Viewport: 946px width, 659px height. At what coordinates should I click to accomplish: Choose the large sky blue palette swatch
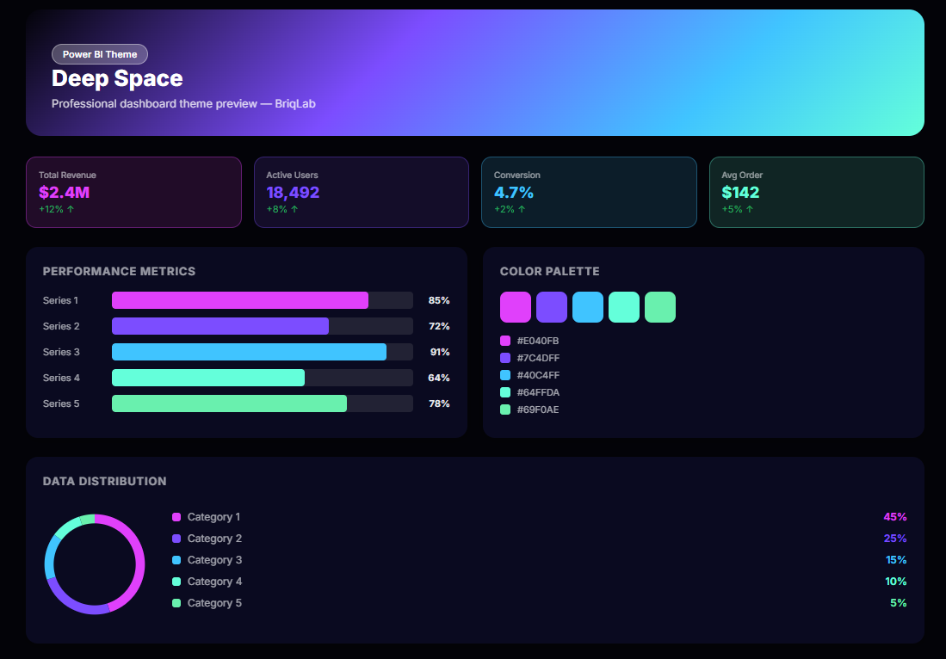click(x=588, y=307)
